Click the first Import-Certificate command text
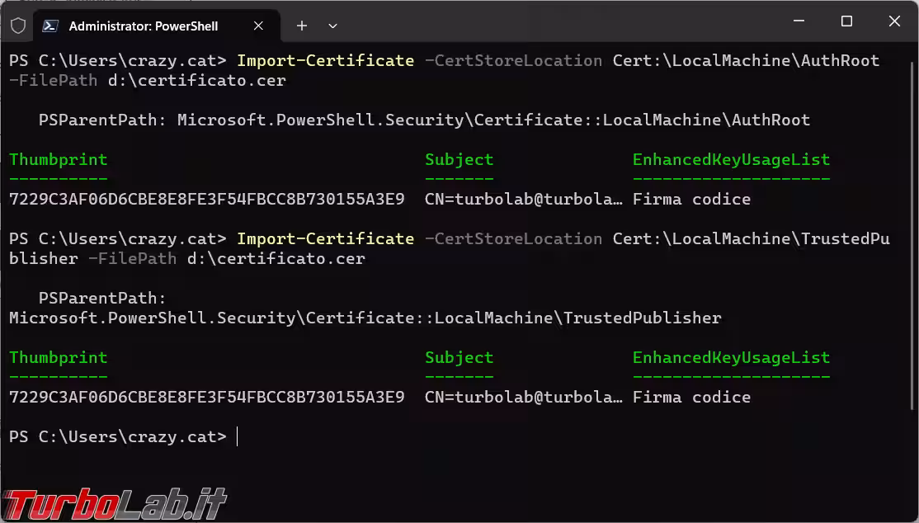This screenshot has height=523, width=919. (325, 60)
